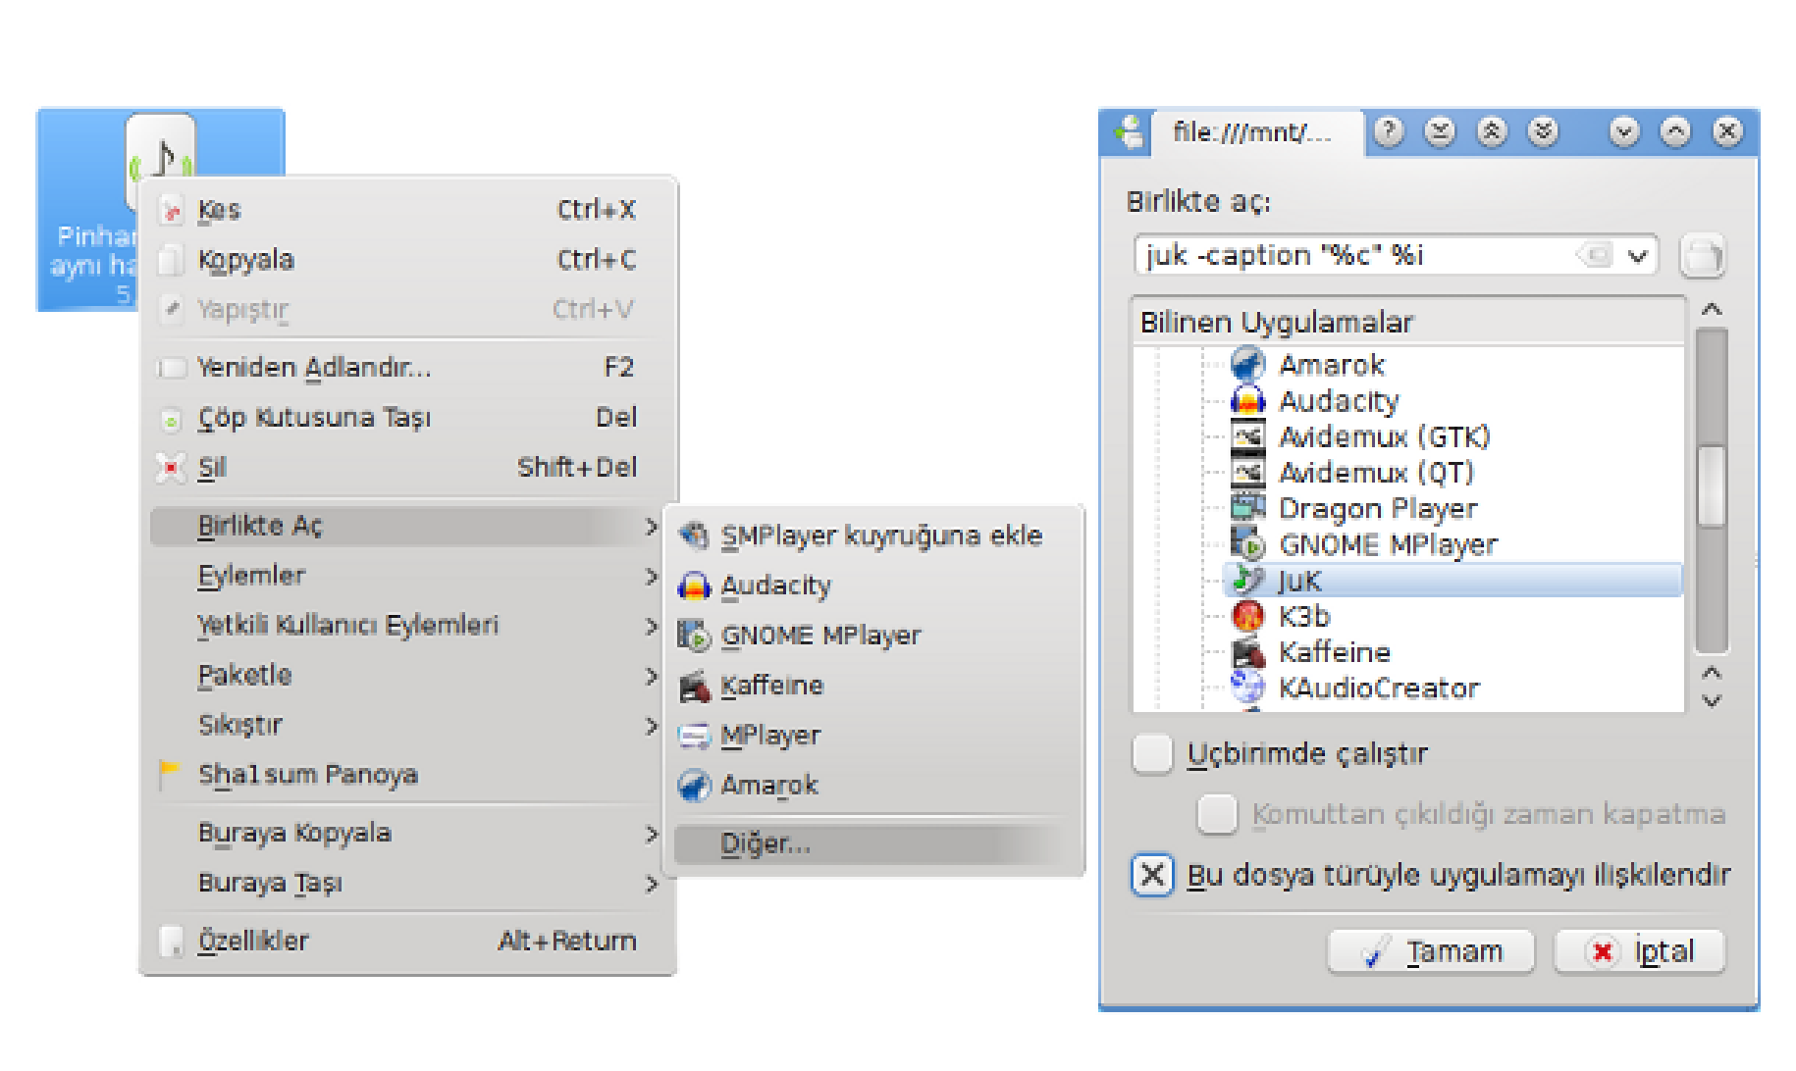
Task: Click the MPlayer icon in submenu
Action: [x=694, y=737]
